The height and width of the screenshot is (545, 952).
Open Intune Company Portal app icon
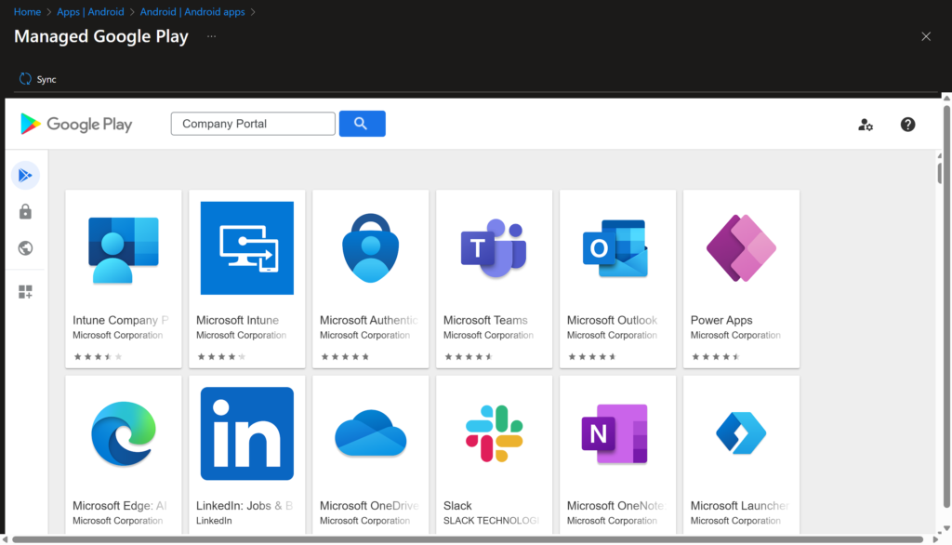[x=124, y=250]
